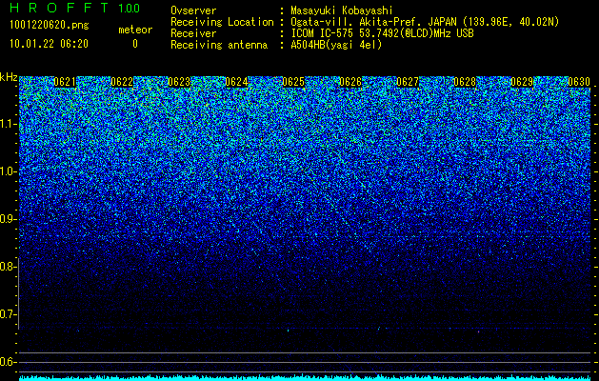Viewport: 599px width, 381px height.
Task: Click the observer name Masayuki Kobayashi
Action: click(x=342, y=10)
